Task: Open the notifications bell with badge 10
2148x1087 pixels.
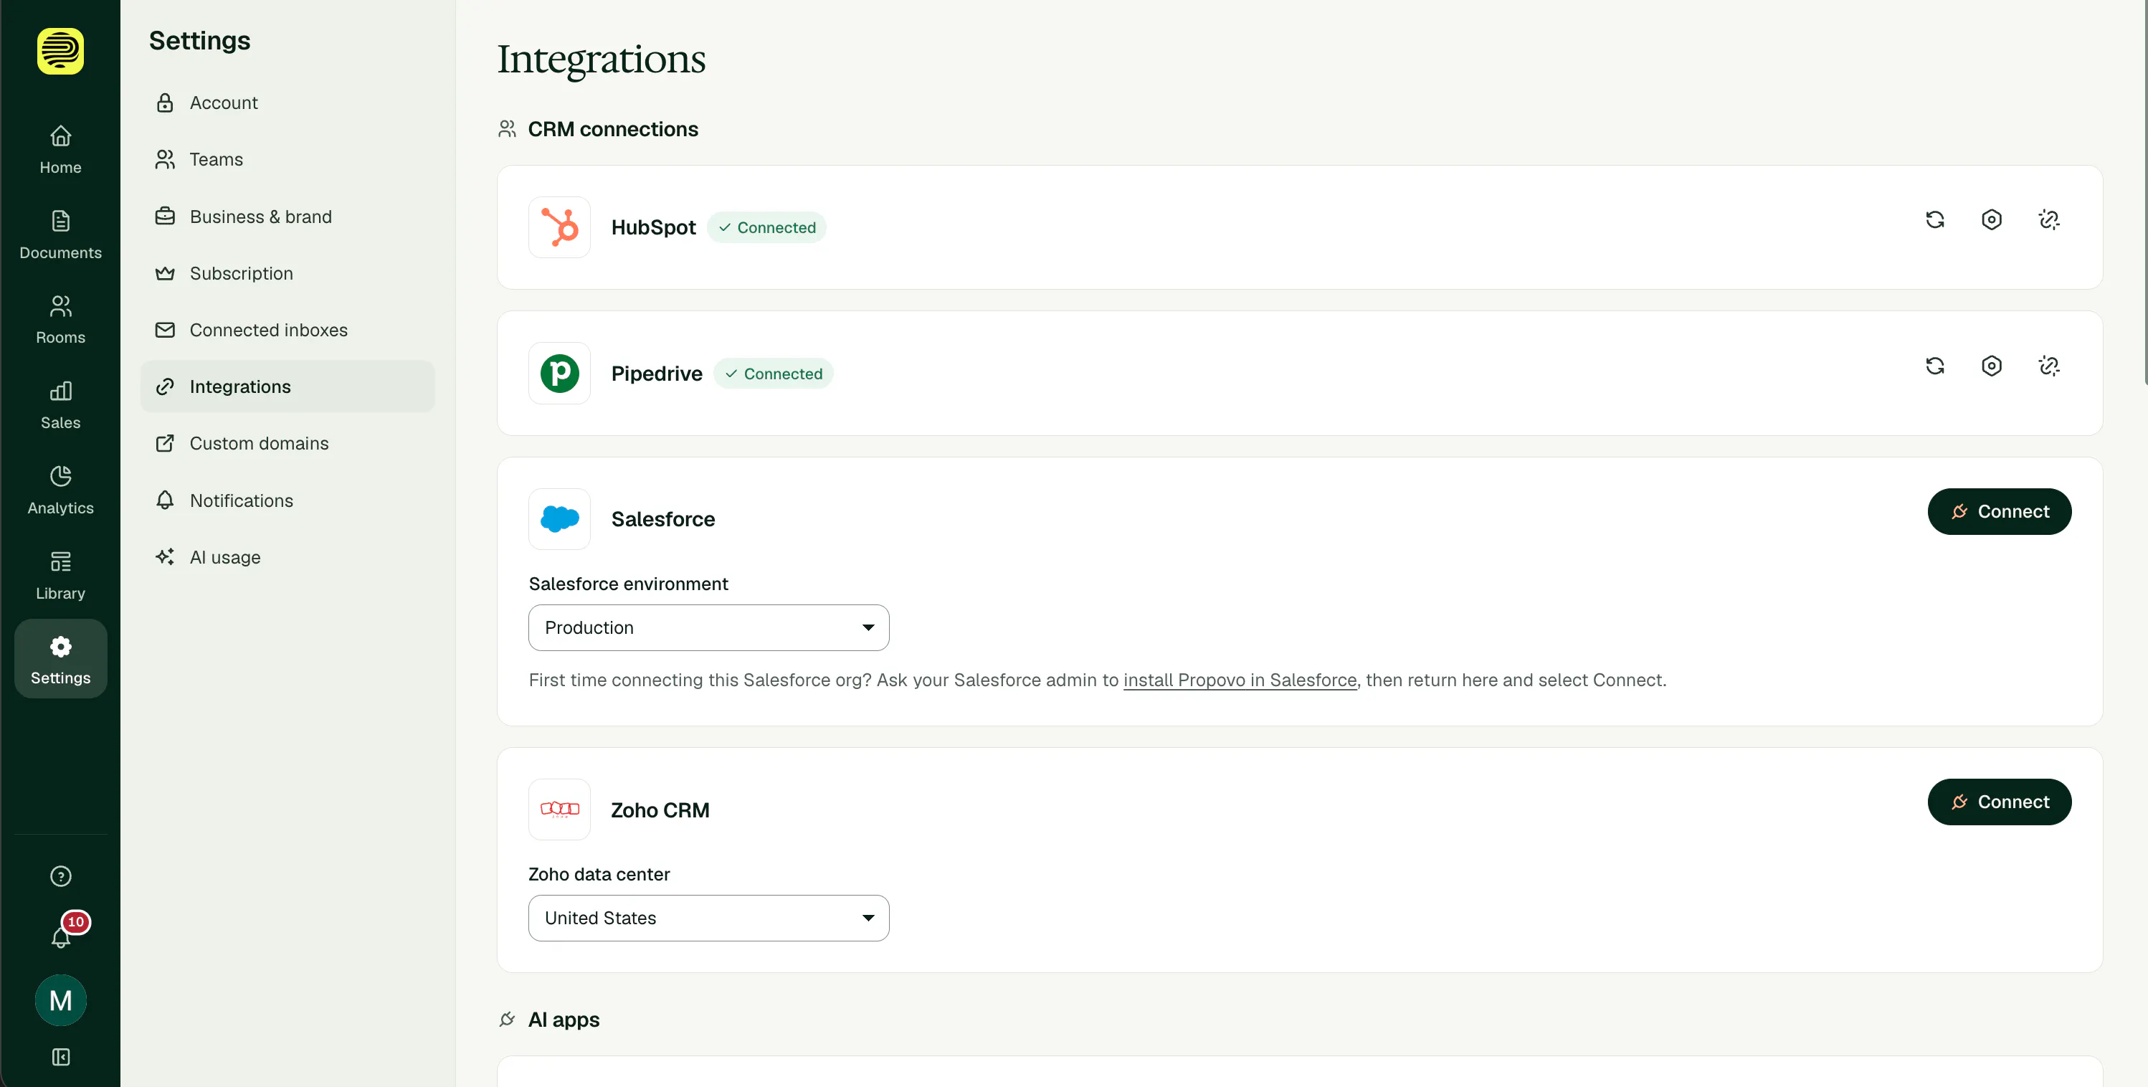Action: point(61,935)
